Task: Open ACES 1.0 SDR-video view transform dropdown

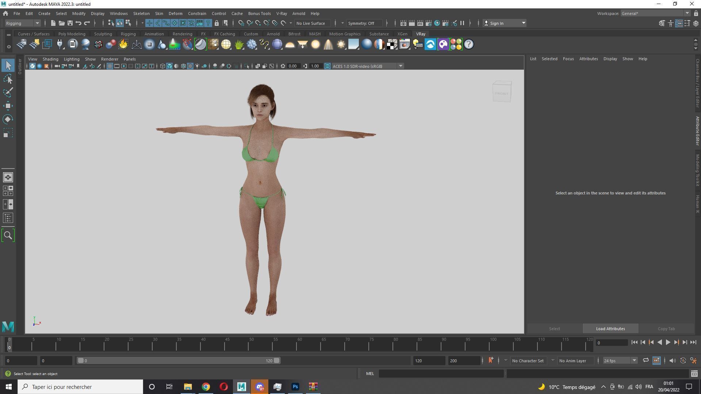Action: pos(401,66)
